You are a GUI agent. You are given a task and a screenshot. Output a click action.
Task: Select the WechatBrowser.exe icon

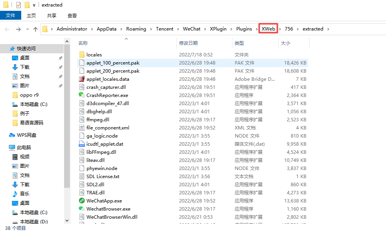click(x=82, y=209)
